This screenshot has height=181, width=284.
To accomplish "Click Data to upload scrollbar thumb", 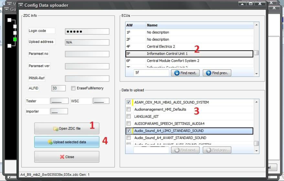I will (x=257, y=143).
